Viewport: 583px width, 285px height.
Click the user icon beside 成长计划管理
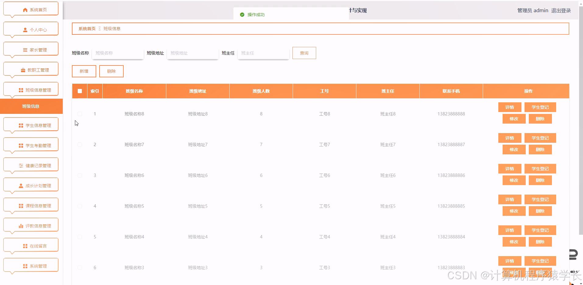pyautogui.click(x=21, y=186)
